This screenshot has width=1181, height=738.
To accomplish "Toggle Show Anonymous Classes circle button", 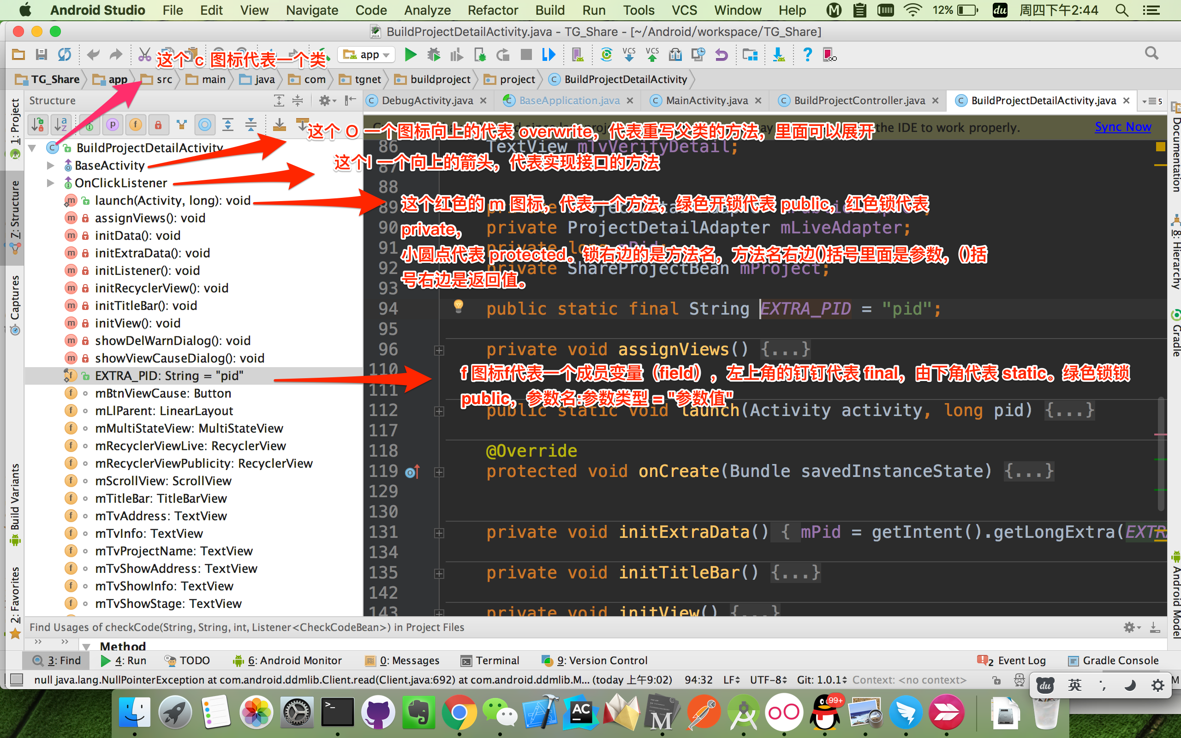I will (204, 125).
